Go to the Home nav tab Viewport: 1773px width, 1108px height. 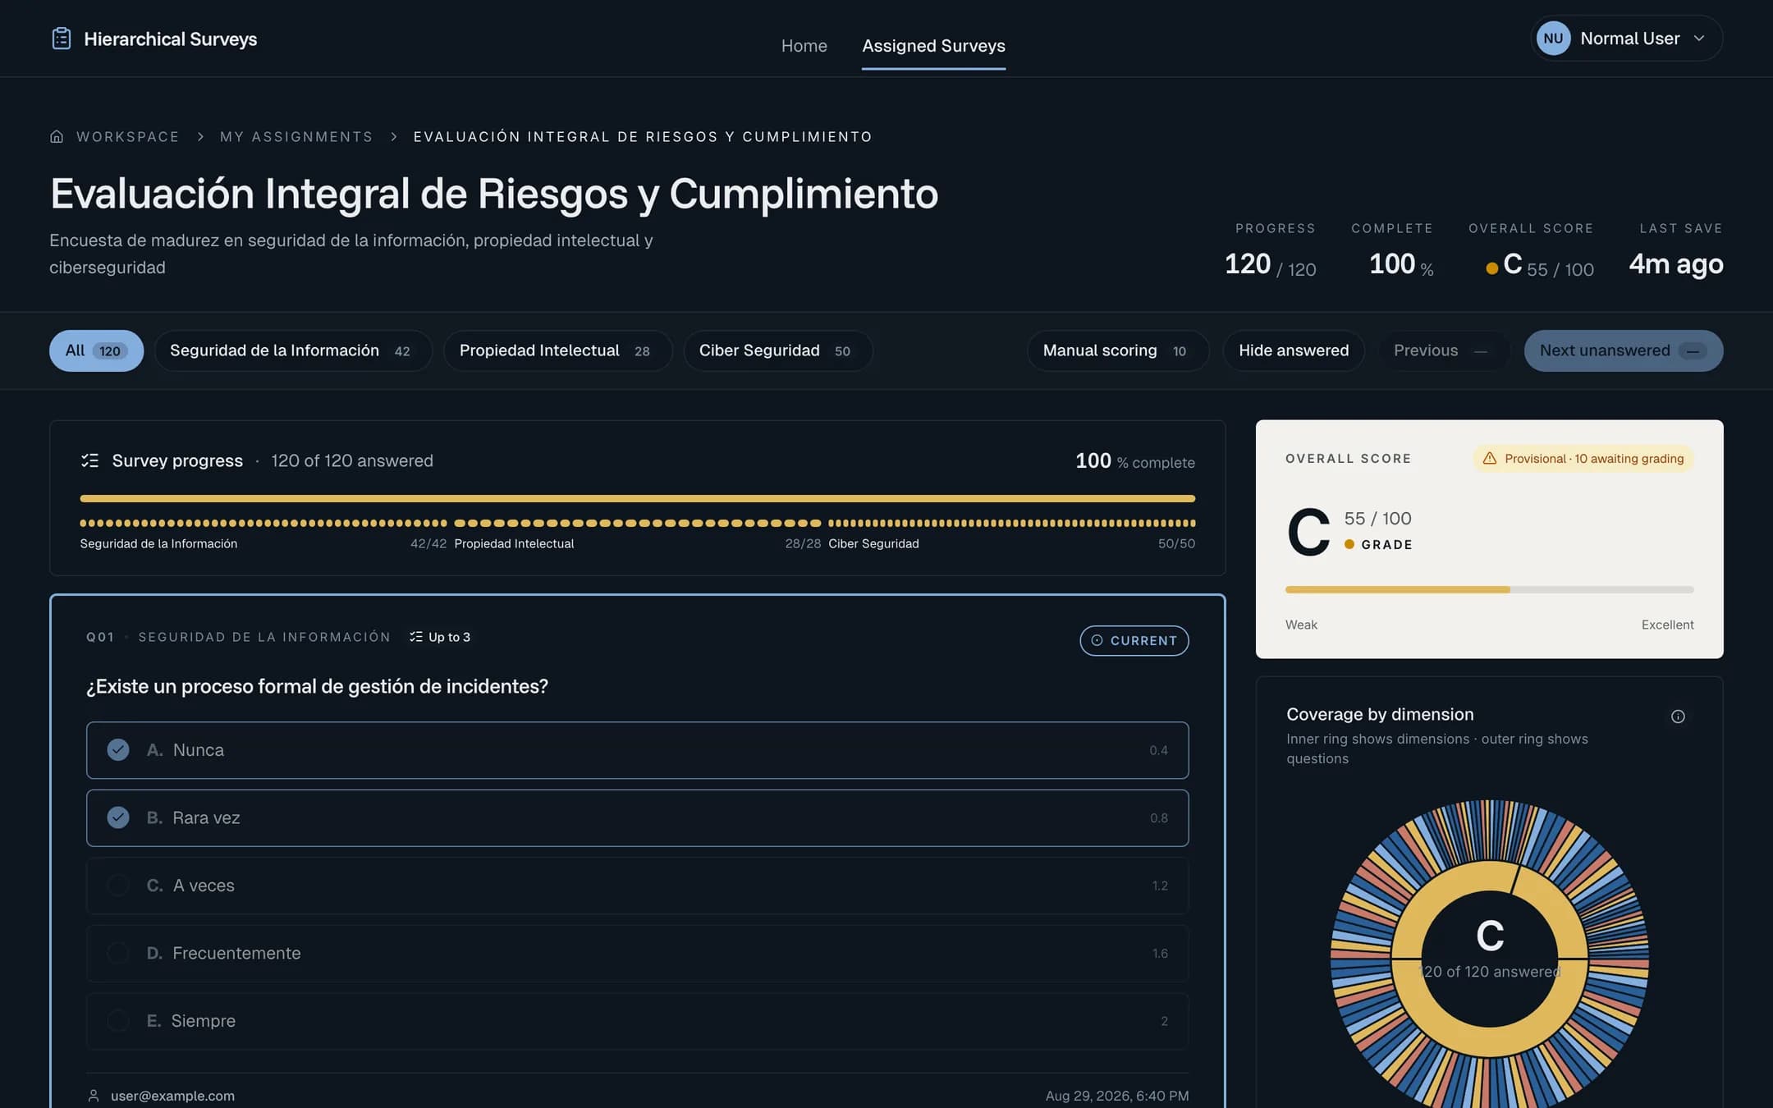point(804,46)
